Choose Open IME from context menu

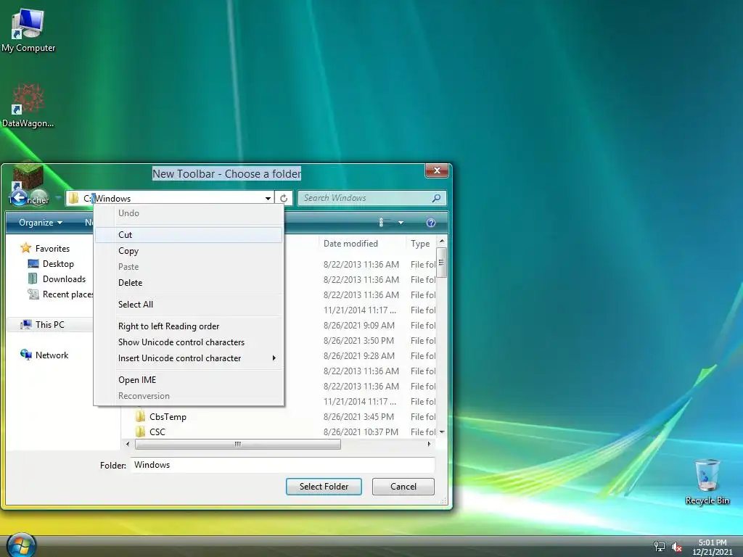pos(189,380)
